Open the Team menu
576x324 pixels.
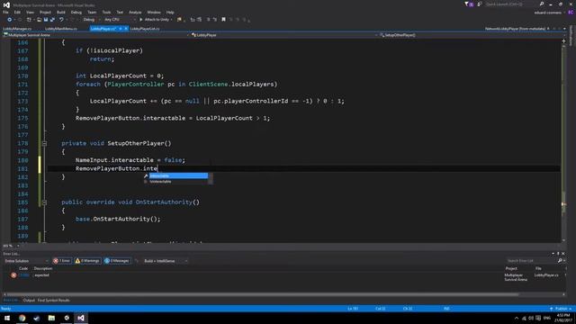pyautogui.click(x=92, y=12)
